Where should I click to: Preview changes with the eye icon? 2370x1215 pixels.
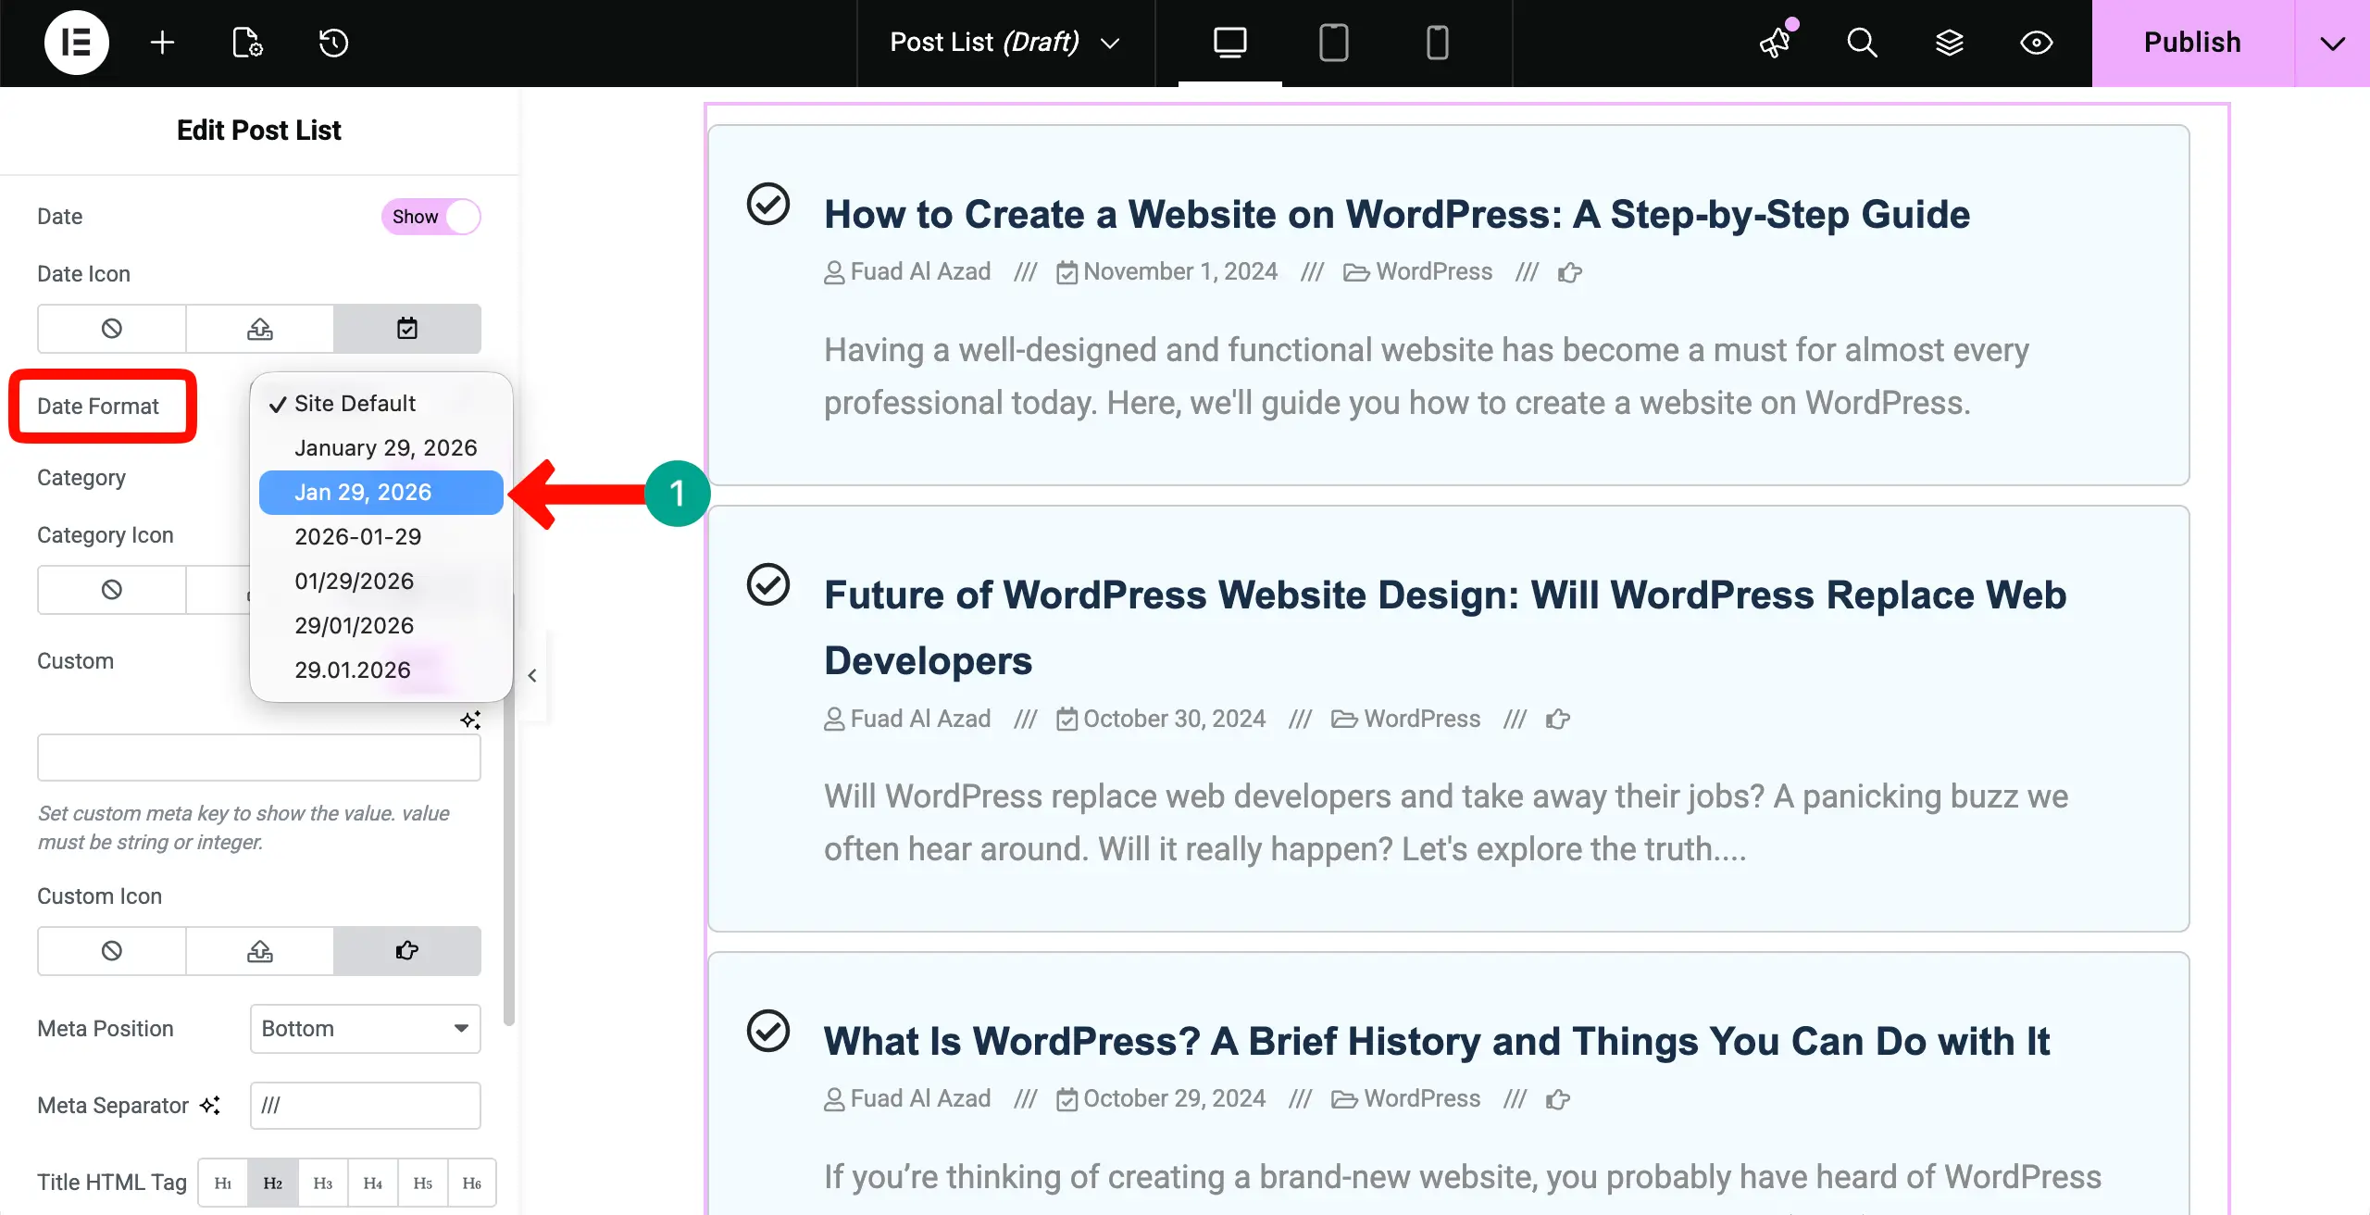(x=2036, y=43)
